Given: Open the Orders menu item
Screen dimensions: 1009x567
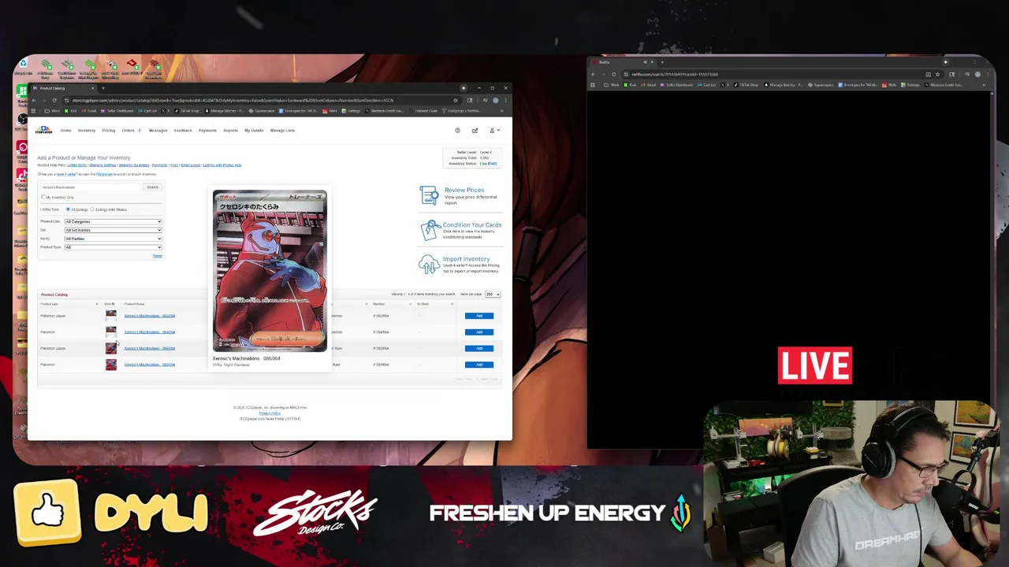Looking at the screenshot, I should [x=128, y=131].
